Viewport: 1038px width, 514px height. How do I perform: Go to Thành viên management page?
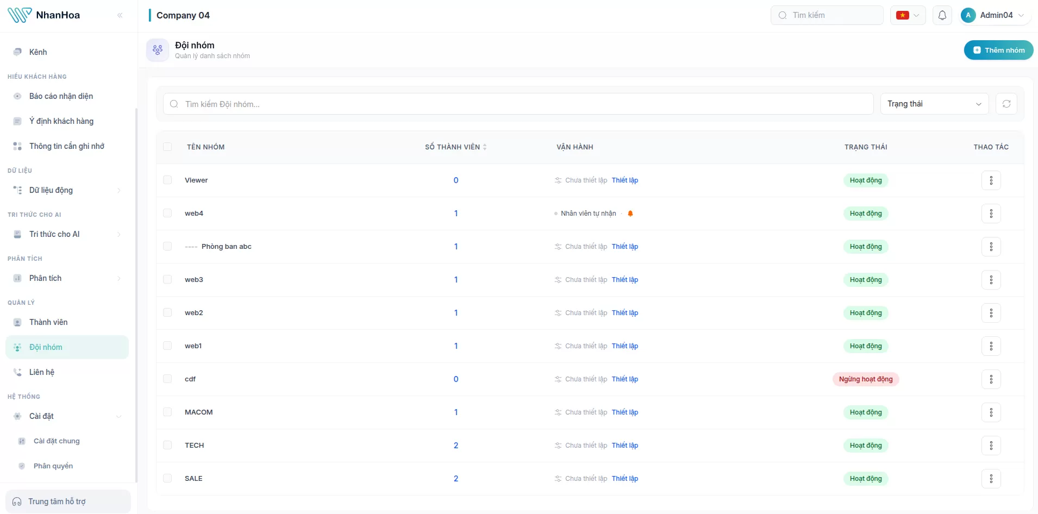67,322
